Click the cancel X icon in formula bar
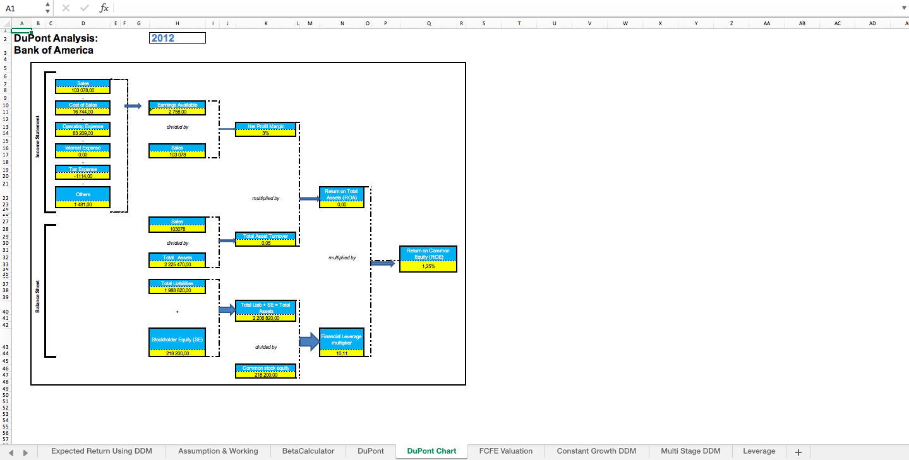 pyautogui.click(x=66, y=8)
